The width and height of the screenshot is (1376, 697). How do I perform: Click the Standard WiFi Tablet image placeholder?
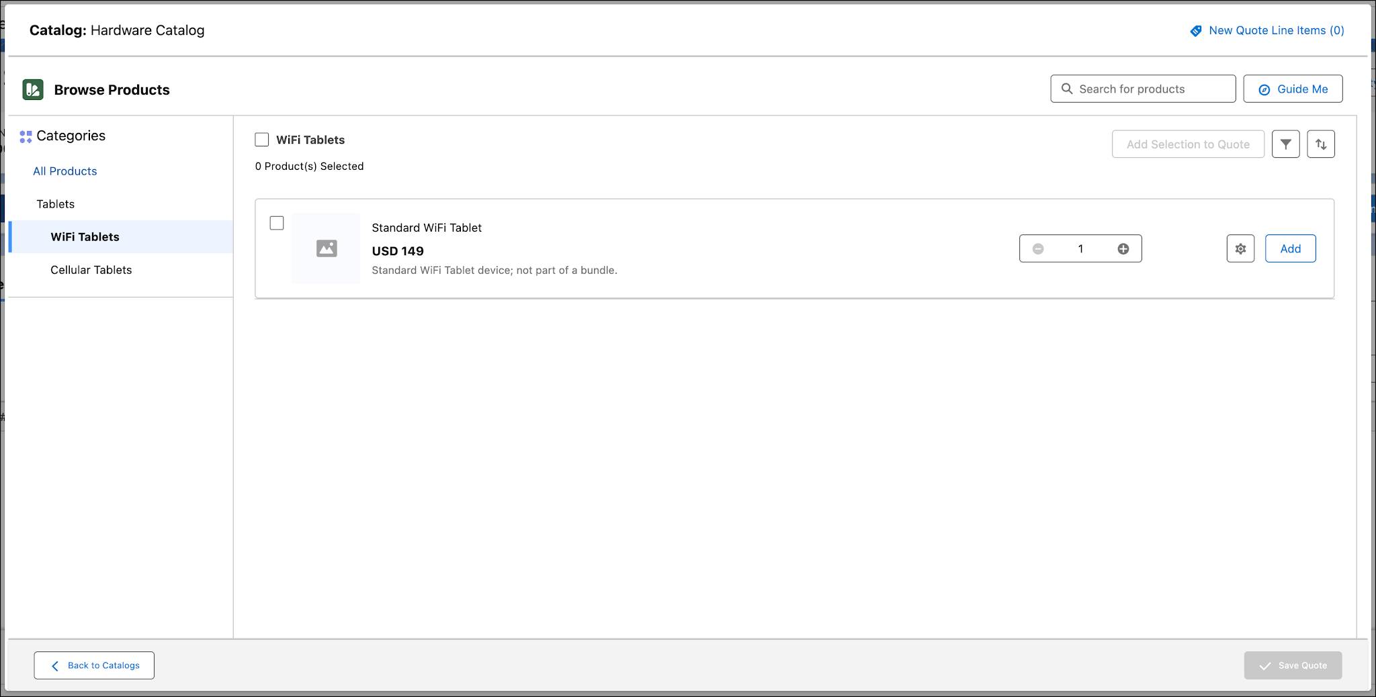click(x=326, y=248)
